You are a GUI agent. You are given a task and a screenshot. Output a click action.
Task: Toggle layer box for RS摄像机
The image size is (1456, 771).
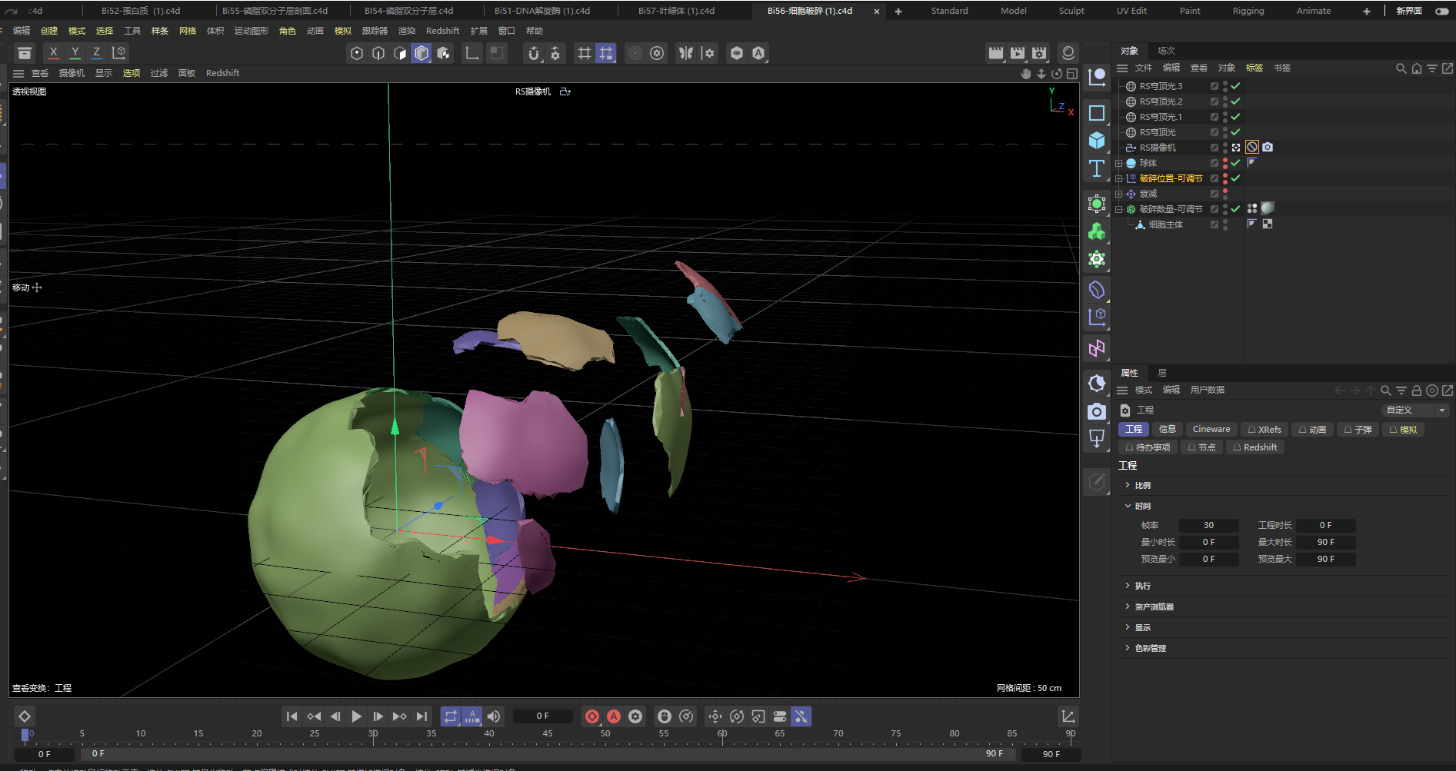click(1214, 148)
